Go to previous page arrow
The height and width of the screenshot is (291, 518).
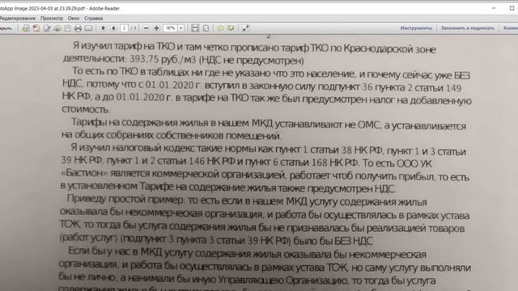(x=103, y=28)
